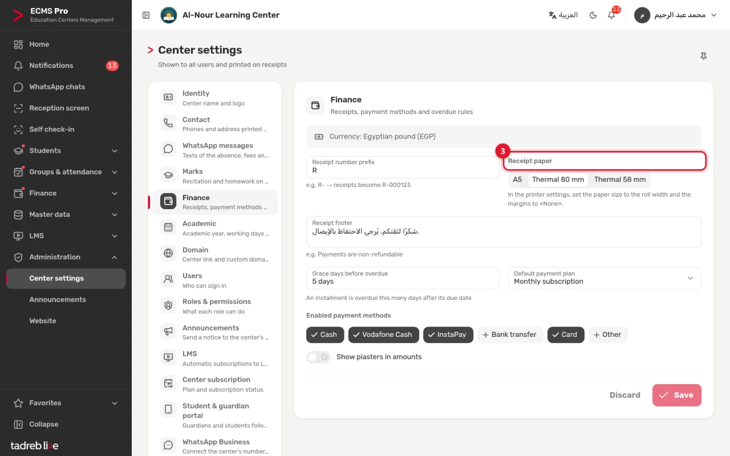Screen dimensions: 730x456
Task: Disable Vodafone Cash payment method
Action: pyautogui.click(x=384, y=335)
